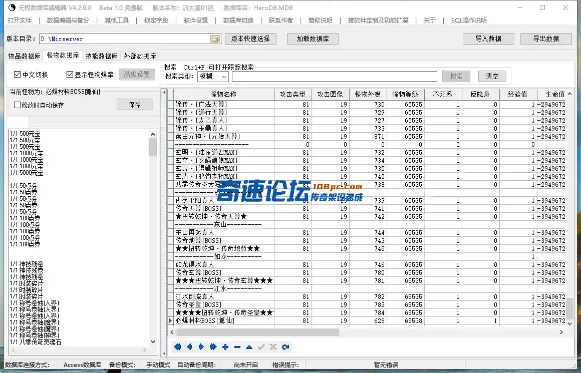Toggle the 显示怪物爆率 checkbox
The width and height of the screenshot is (581, 373).
click(x=70, y=75)
